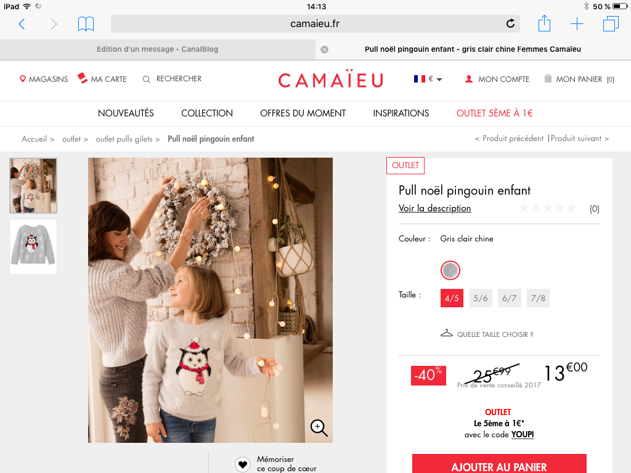This screenshot has width=631, height=473.
Task: Show all open tabs icon
Action: (x=611, y=24)
